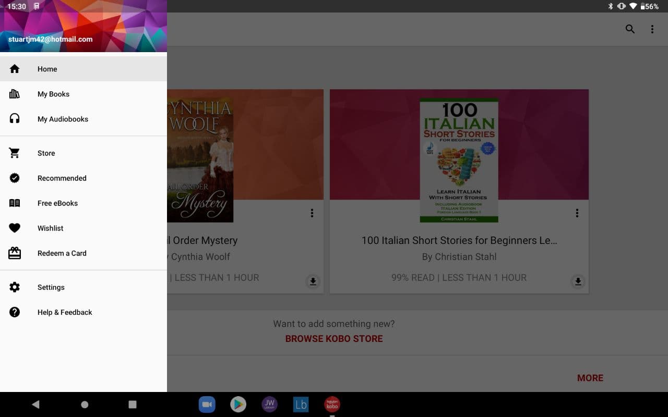Click the My Books bookshelf icon
668x417 pixels.
(x=15, y=94)
